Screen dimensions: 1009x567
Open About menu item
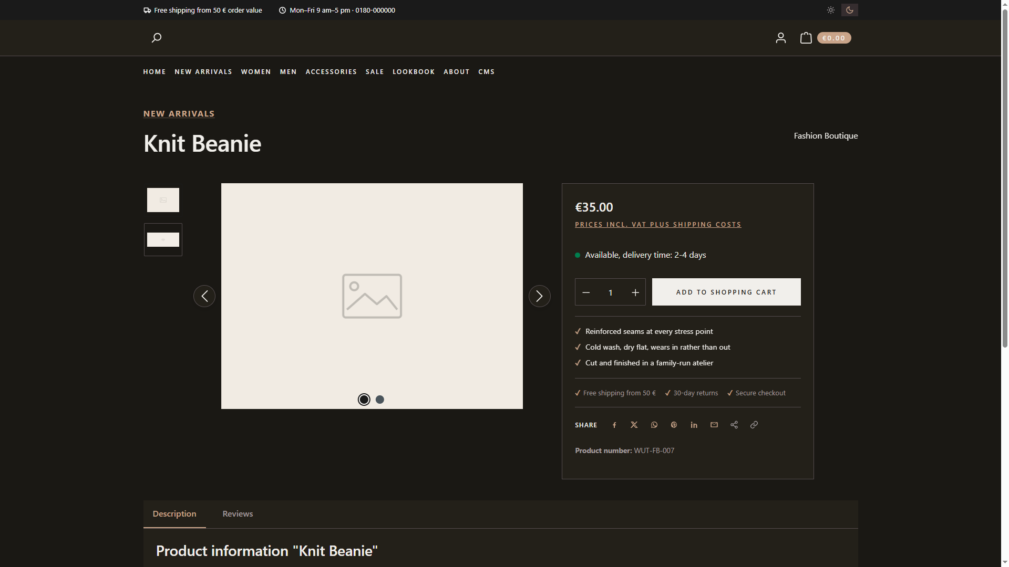457,72
